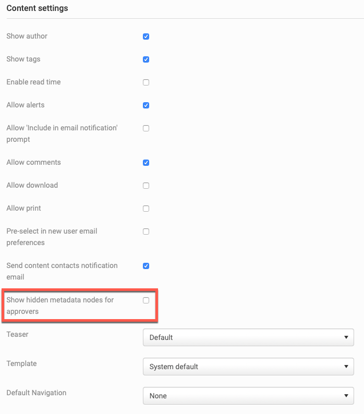Open the Teaser dropdown showing Default
This screenshot has height=414, width=364.
248,337
